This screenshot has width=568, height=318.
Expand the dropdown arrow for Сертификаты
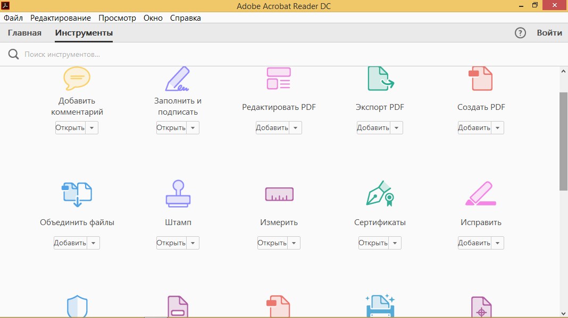pos(395,243)
